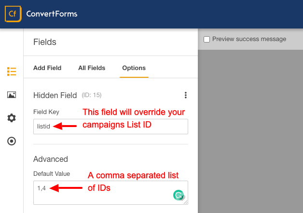Click the Default Value textarea containing 1,4
303x213 pixels.
[110, 193]
